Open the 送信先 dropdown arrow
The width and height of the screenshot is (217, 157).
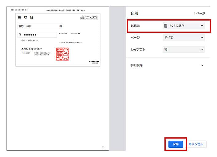point(202,26)
